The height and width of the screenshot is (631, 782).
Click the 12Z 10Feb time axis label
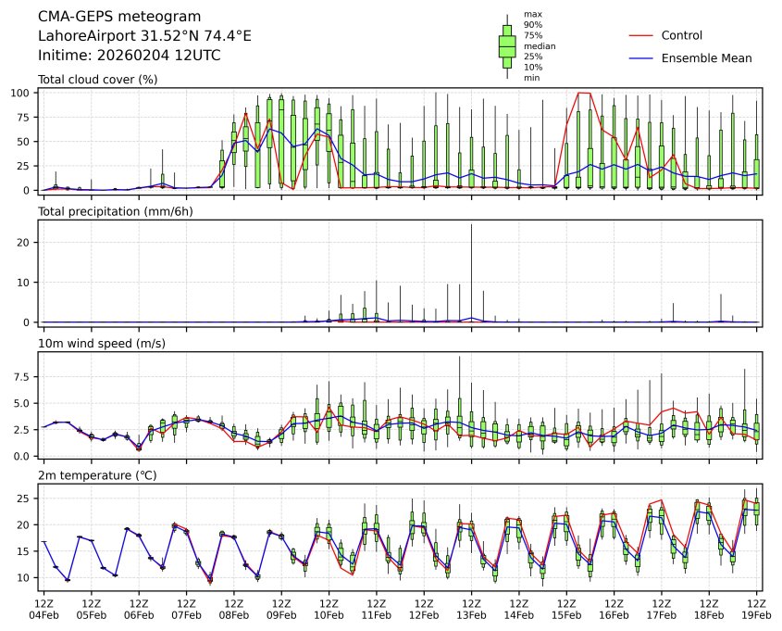tap(329, 609)
